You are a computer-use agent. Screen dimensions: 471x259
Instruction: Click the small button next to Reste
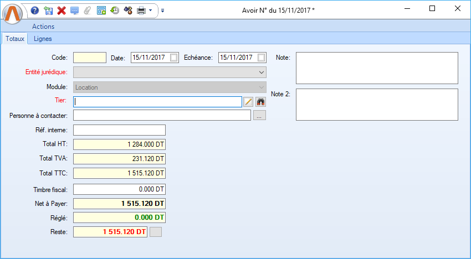156,232
